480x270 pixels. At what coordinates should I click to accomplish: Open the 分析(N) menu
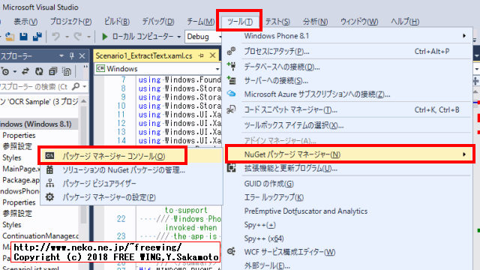[315, 22]
